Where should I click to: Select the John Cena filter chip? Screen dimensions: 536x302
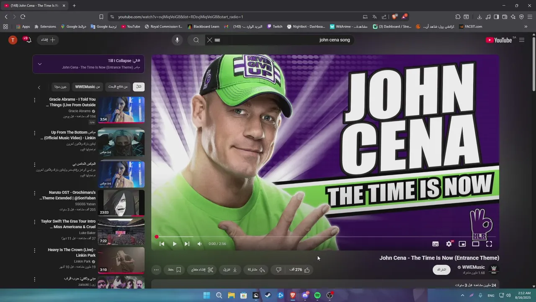tap(60, 87)
